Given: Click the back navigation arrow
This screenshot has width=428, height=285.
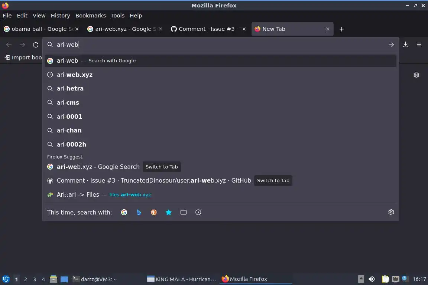Looking at the screenshot, I should tap(9, 45).
